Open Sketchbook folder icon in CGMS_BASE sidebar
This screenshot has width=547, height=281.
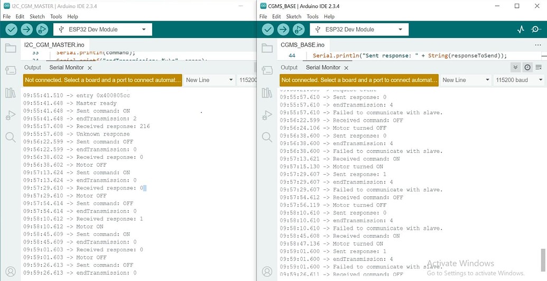(x=267, y=48)
